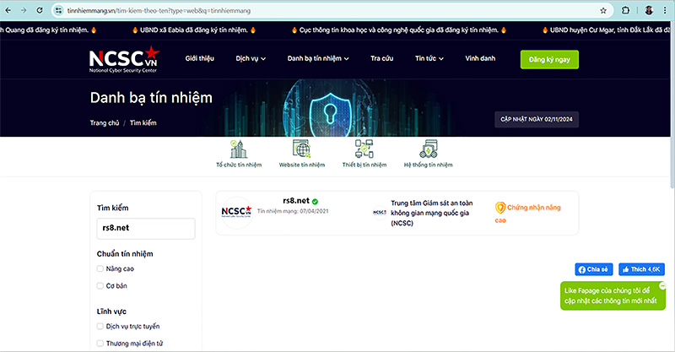Click the Cục thông tin khoa học ticker
Viewport: 675px width, 352px height.
click(399, 30)
